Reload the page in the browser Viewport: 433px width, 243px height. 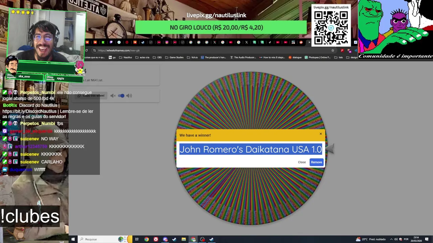(87, 51)
